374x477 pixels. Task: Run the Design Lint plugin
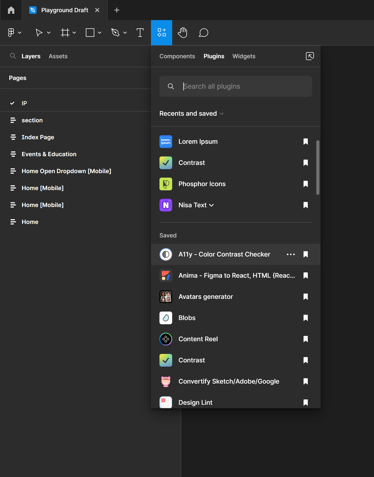tap(236, 402)
